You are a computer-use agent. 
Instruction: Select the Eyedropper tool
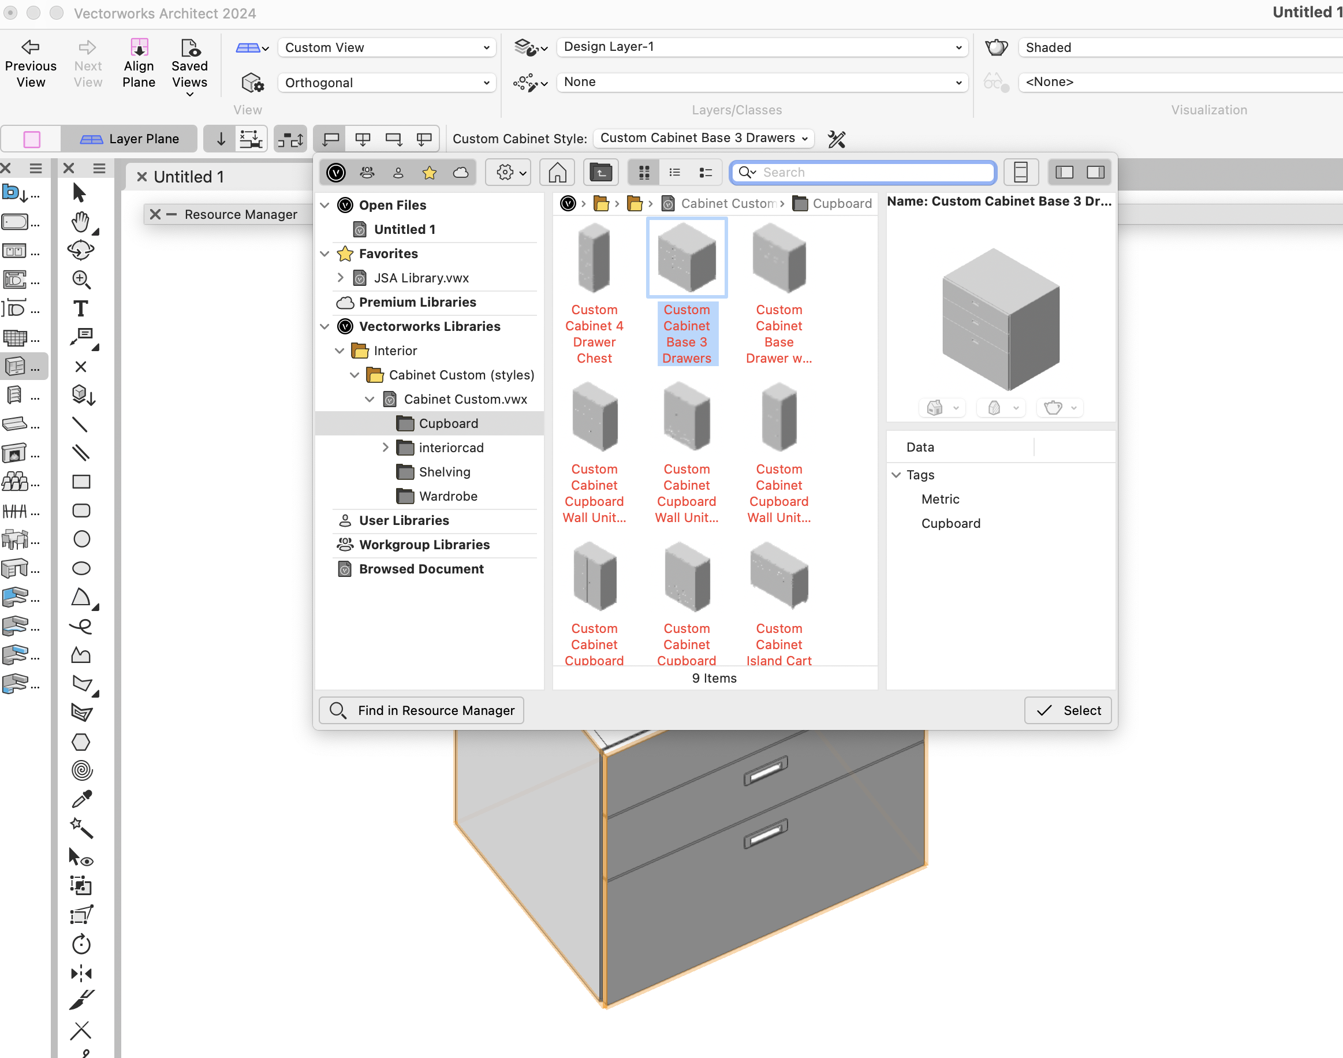click(81, 799)
